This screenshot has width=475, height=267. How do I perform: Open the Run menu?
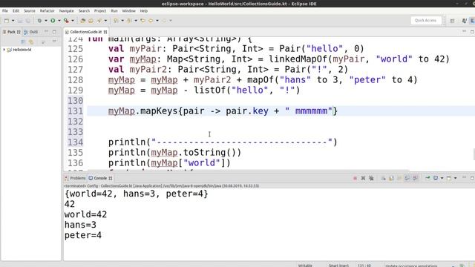click(x=114, y=10)
